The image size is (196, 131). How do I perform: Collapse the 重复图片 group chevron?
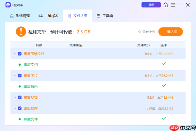click(x=15, y=75)
